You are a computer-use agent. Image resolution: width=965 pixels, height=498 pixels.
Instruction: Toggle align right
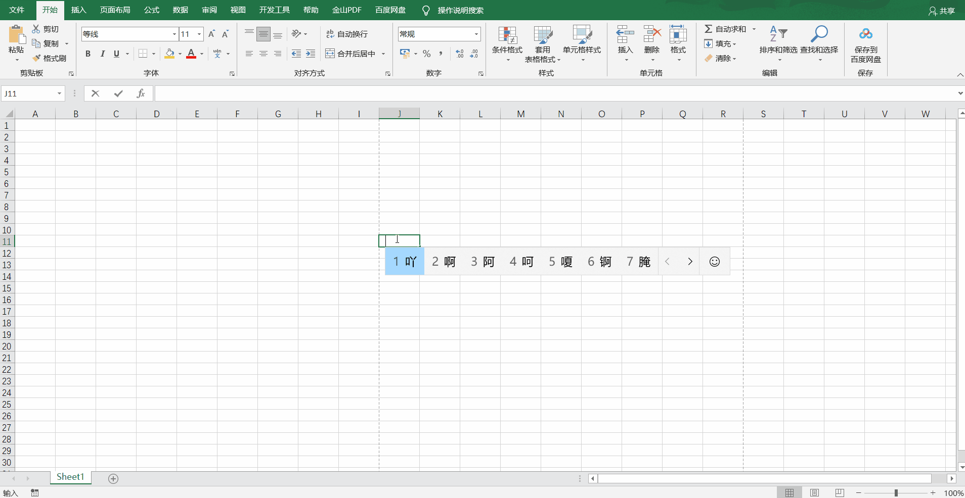(x=278, y=54)
